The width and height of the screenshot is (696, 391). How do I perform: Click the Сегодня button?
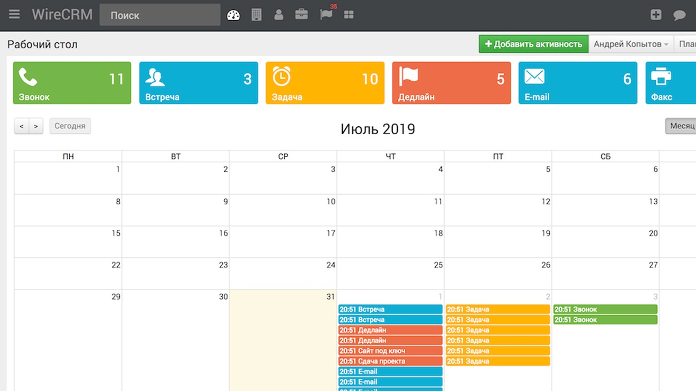(70, 126)
